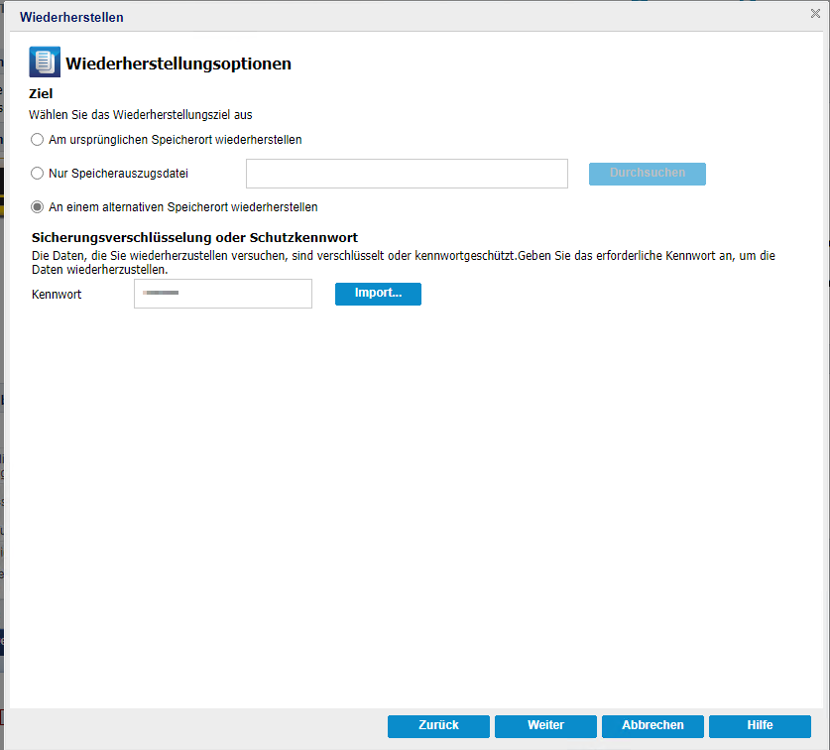Viewport: 830px width, 750px height.
Task: Select 'Am ursprünglichen Speicherort wiederherstellen' radio button
Action: 38,140
